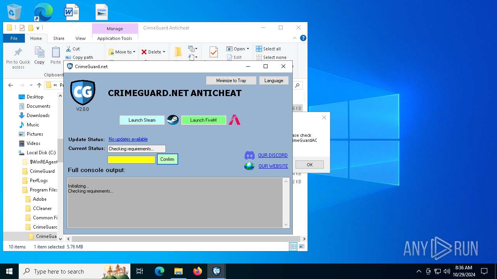Click the taskbar search box

(x=75, y=271)
